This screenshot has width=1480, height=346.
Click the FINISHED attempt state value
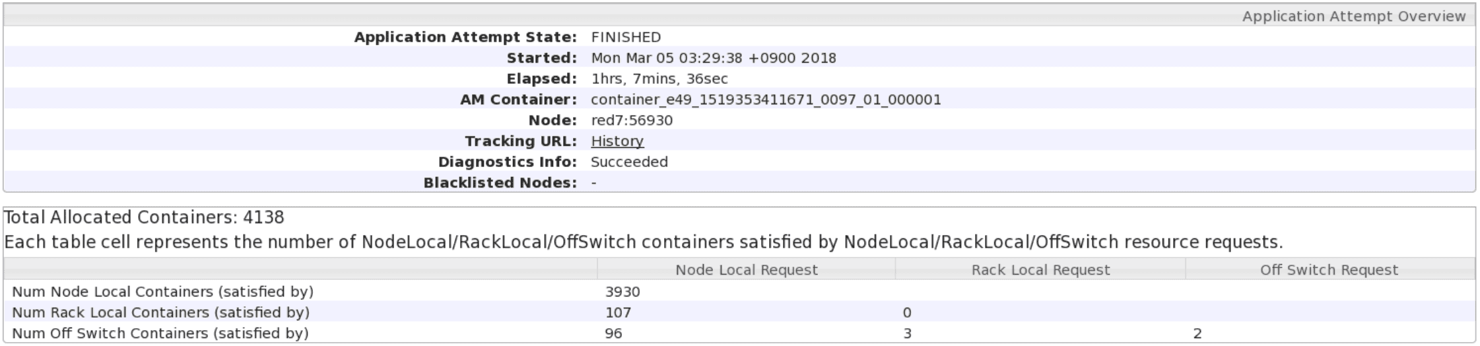coord(626,37)
